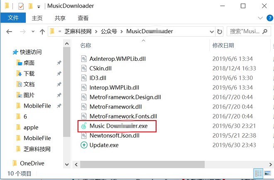Click the Music Downloader exe music-note icon
This screenshot has width=274, height=180.
[84, 126]
